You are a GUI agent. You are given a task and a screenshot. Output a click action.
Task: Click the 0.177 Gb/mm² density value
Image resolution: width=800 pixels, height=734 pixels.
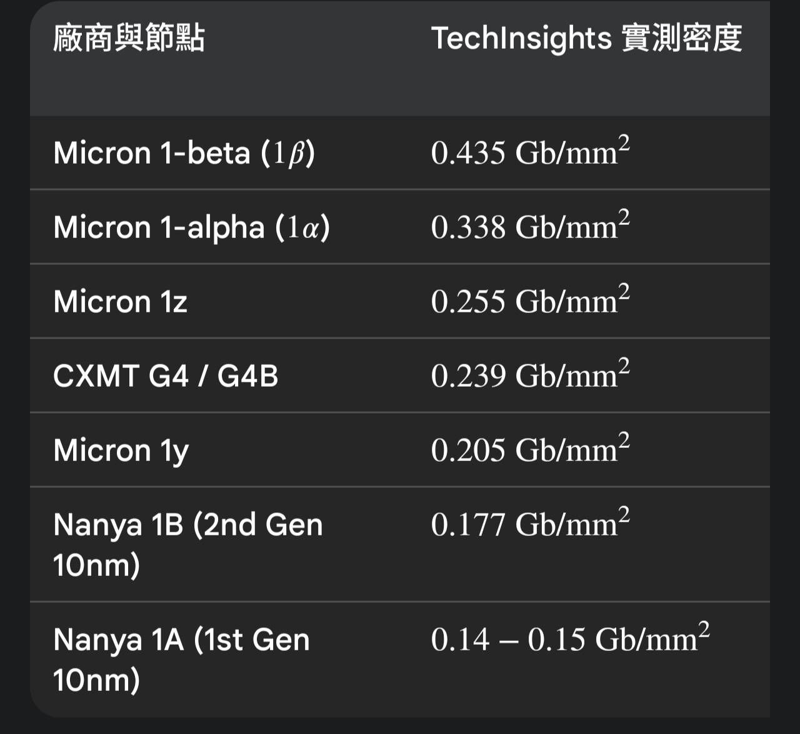(530, 523)
